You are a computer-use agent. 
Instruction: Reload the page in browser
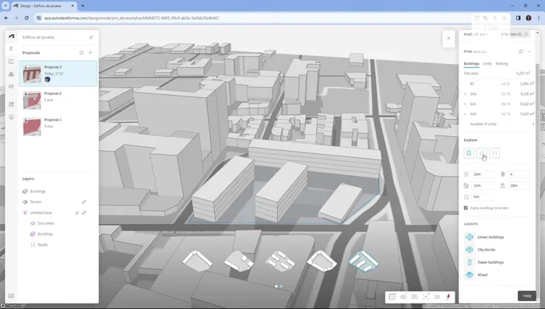tap(26, 18)
